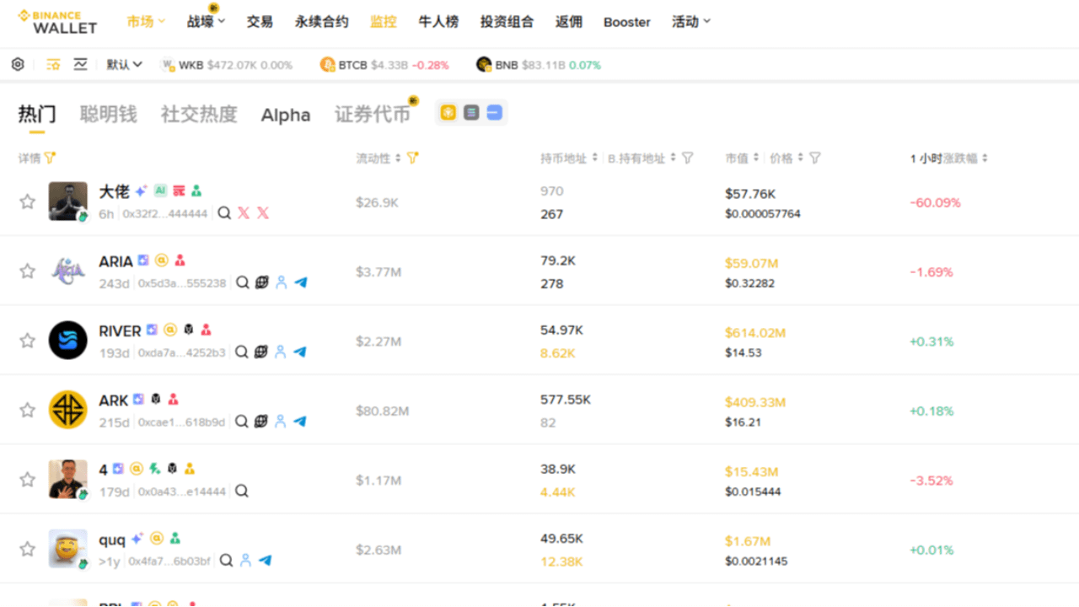Screen dimensions: 1079x607
Task: Open the 默认 dropdown selector
Action: [x=124, y=65]
